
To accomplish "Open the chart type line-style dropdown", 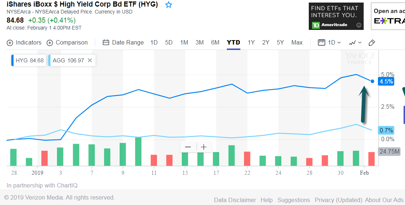I will (x=355, y=43).
